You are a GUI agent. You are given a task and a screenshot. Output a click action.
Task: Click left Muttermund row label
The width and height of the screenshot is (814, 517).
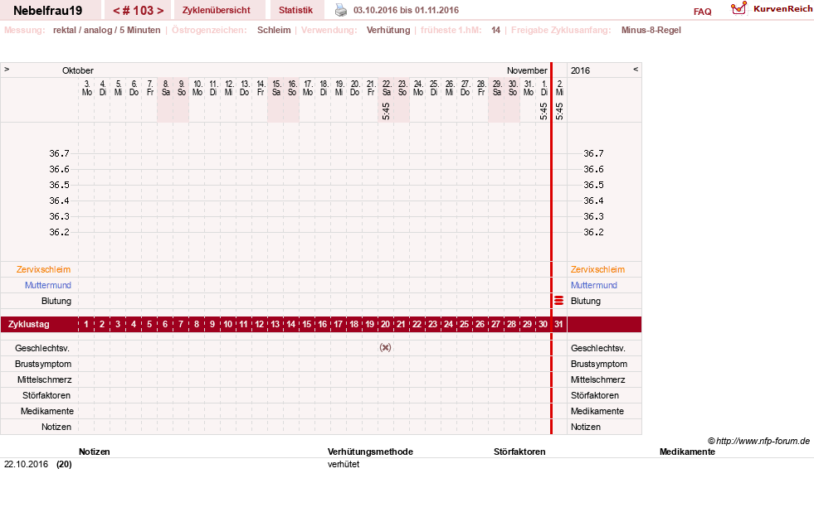[x=48, y=285]
